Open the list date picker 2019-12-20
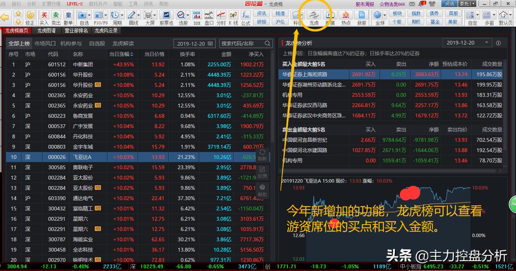Viewport: 516px width, 271px height. 195,43
